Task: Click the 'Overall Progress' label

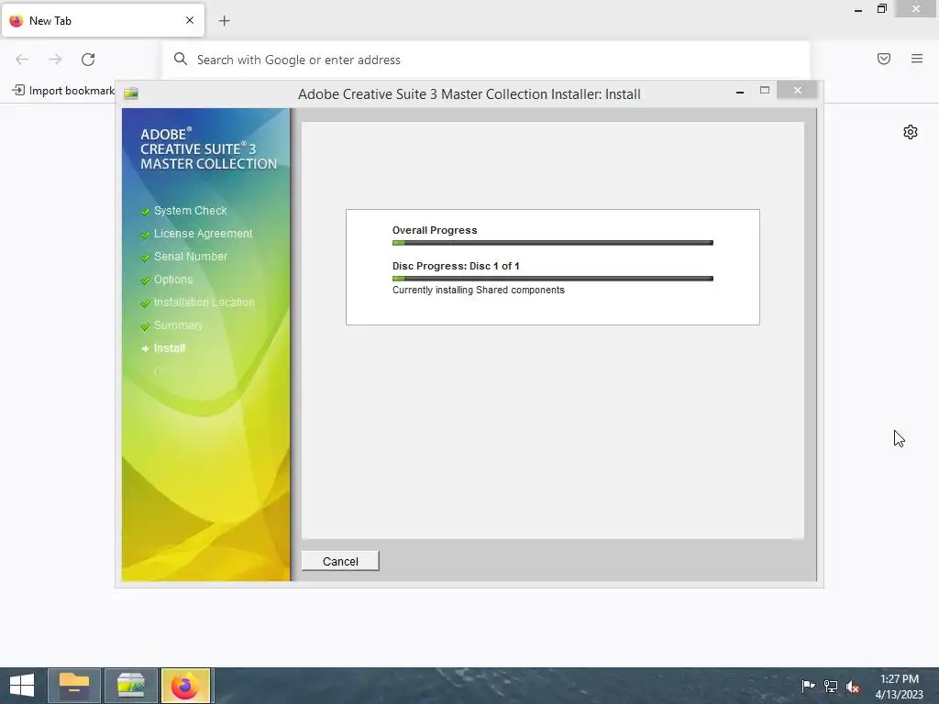Action: click(x=435, y=230)
